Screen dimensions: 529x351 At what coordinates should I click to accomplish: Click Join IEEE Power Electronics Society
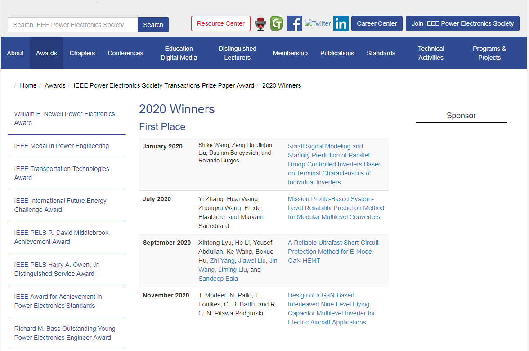(x=462, y=23)
